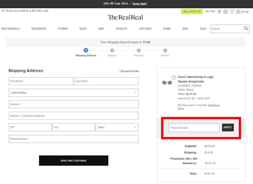
Task: Open the Bags menu
Action: (x=83, y=29)
